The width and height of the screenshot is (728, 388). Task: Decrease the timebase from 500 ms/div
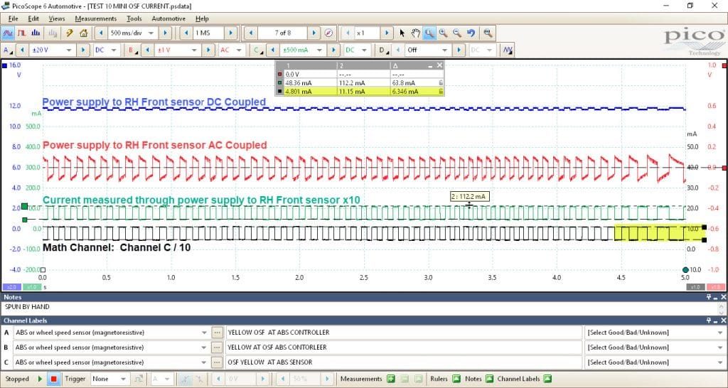click(x=101, y=33)
